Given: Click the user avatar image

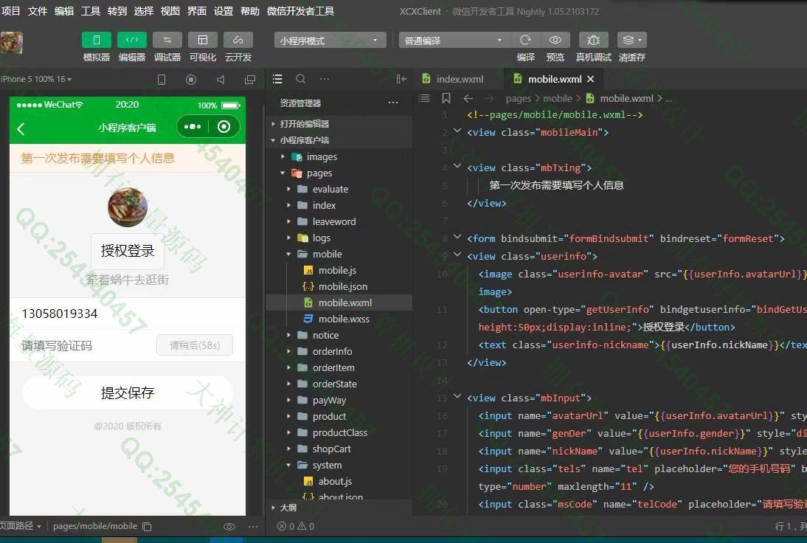Looking at the screenshot, I should tap(128, 207).
